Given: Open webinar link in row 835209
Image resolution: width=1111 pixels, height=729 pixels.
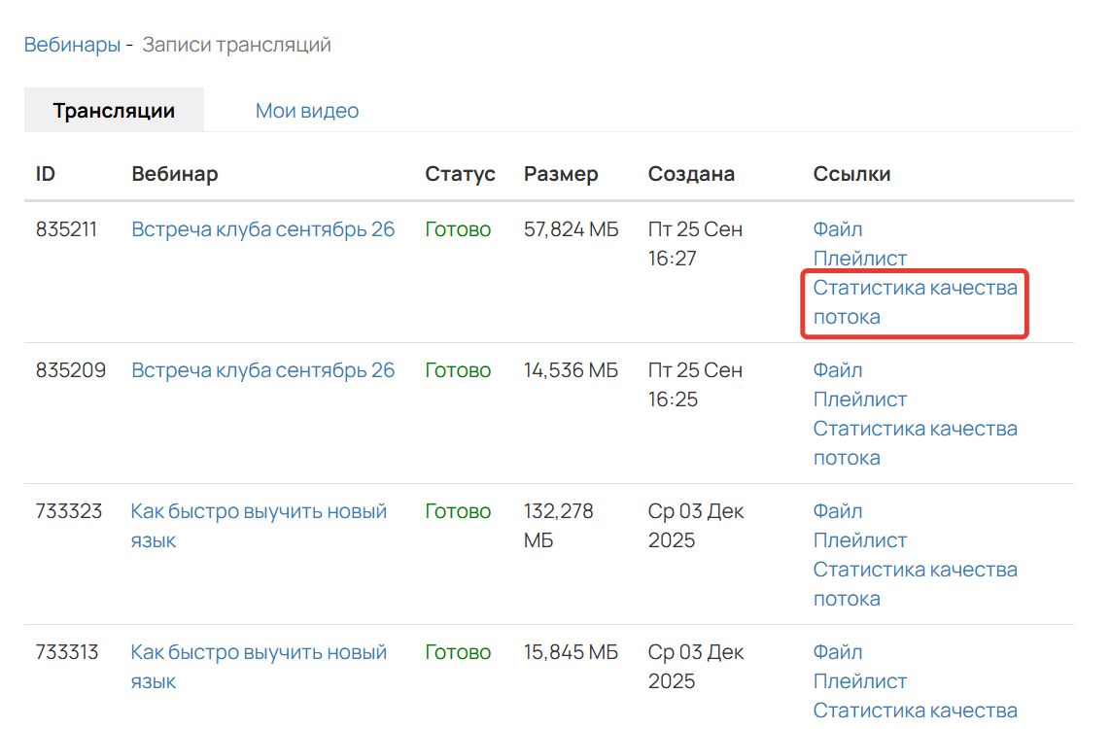Looking at the screenshot, I should (x=262, y=370).
